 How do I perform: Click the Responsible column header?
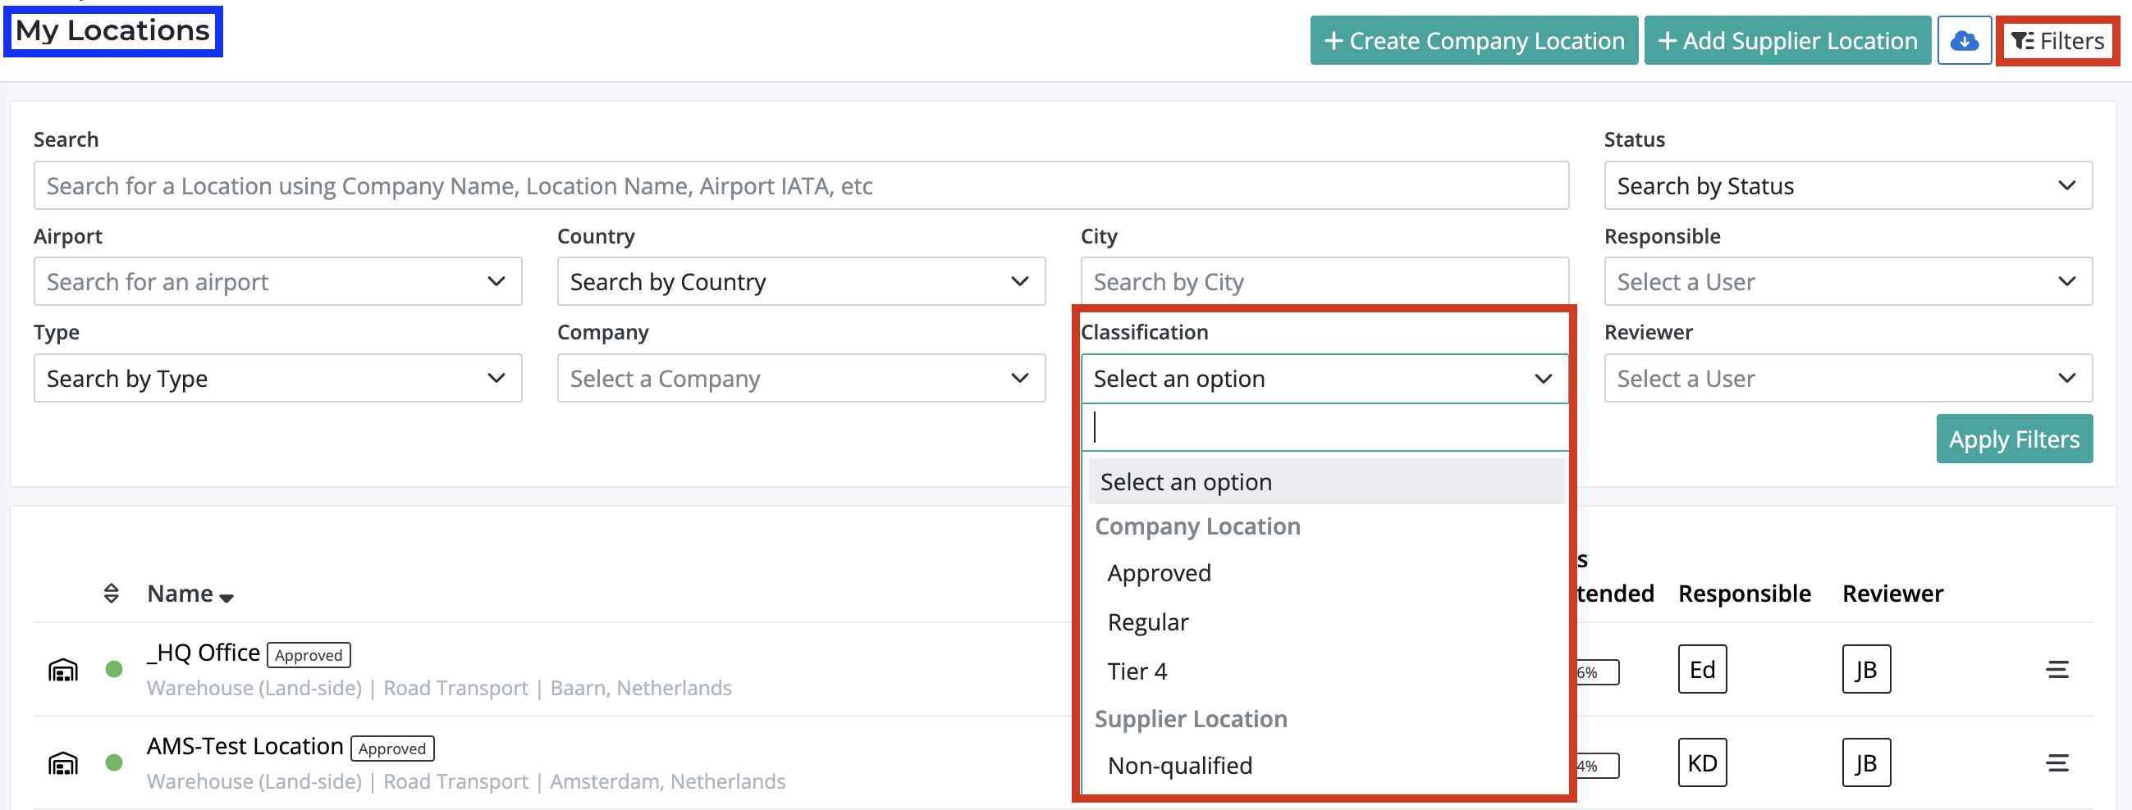point(1745,594)
